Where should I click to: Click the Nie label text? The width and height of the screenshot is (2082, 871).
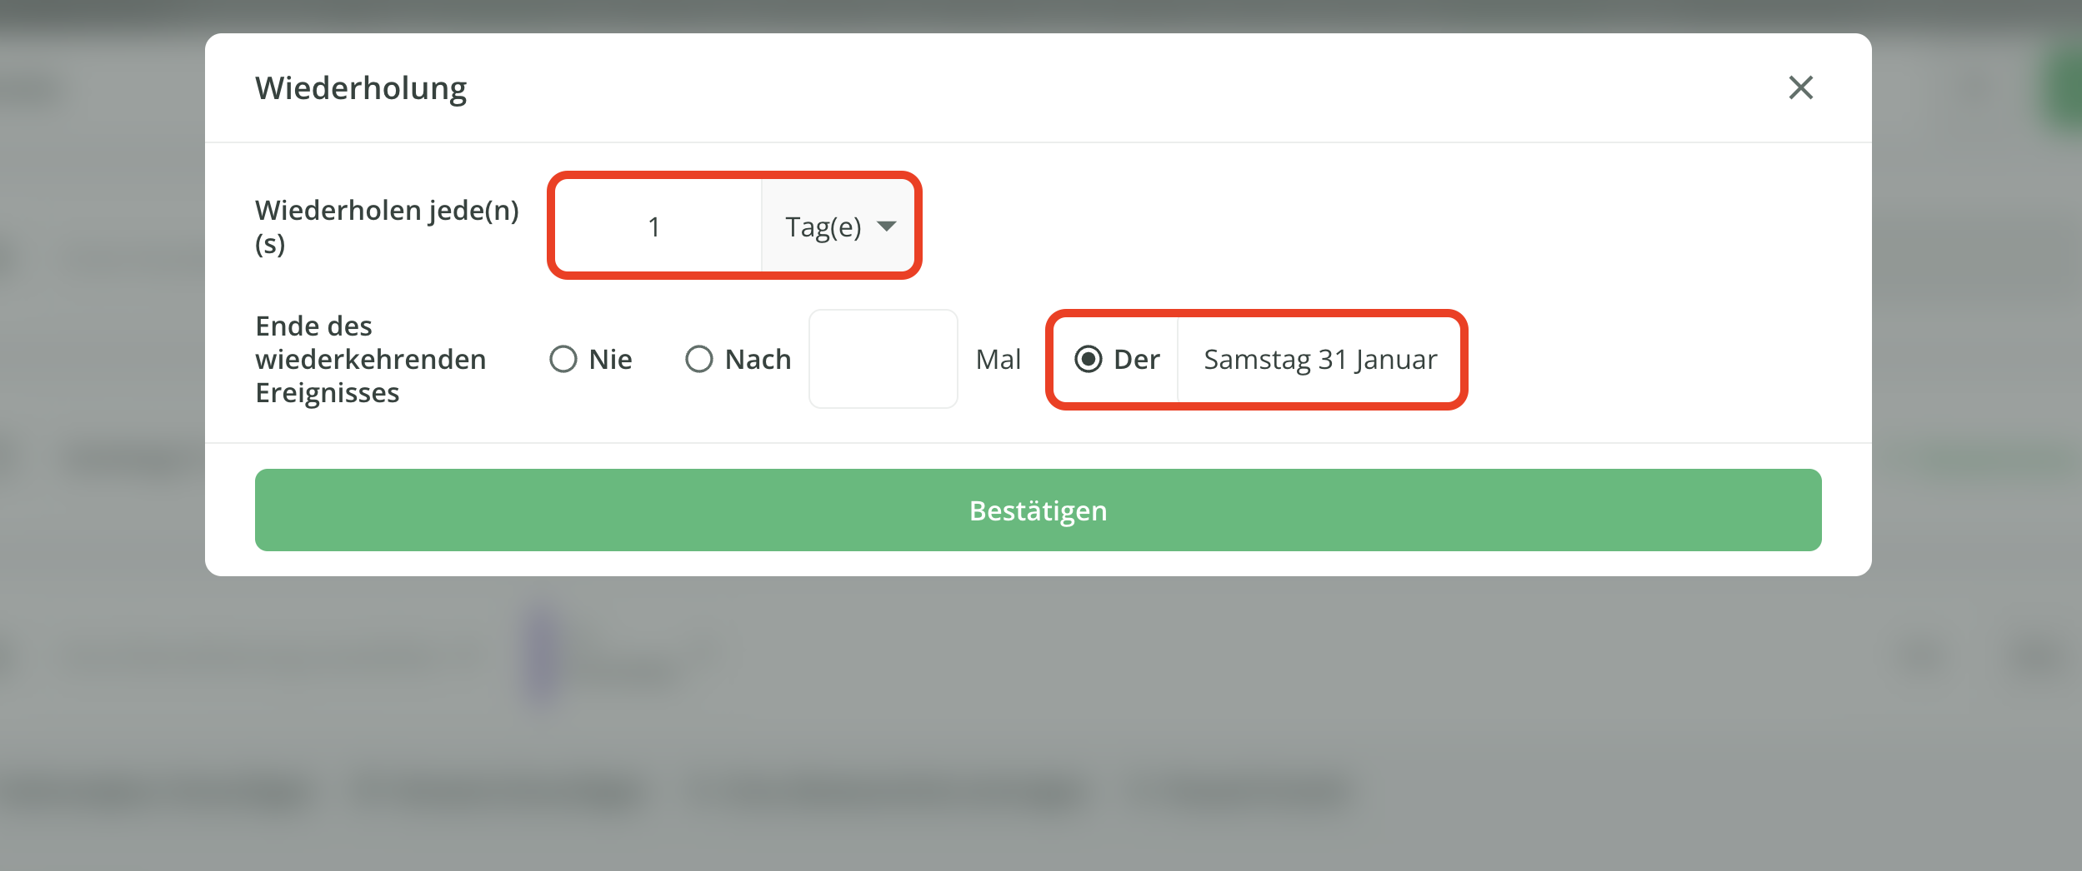[x=610, y=359]
